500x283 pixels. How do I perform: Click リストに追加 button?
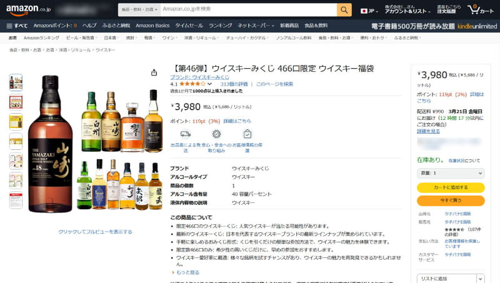tap(447, 279)
